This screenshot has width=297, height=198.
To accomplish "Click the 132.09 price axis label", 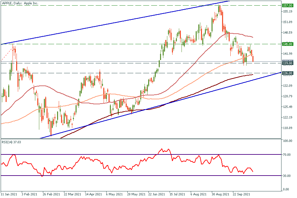I will click(x=287, y=86).
